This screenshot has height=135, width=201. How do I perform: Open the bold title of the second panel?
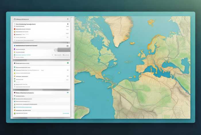26,45
